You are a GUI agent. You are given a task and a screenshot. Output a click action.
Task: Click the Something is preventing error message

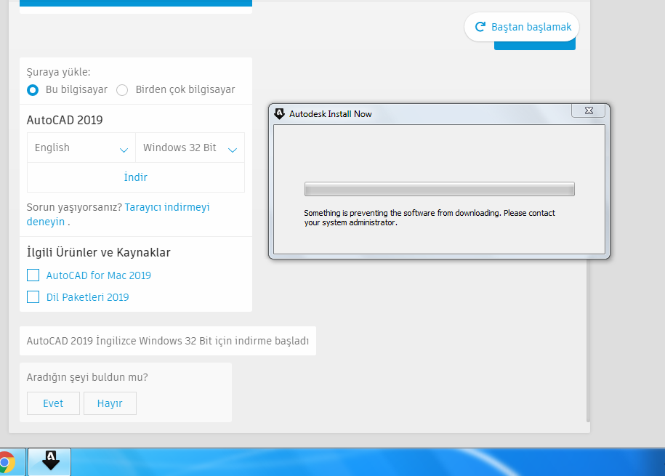tap(430, 217)
